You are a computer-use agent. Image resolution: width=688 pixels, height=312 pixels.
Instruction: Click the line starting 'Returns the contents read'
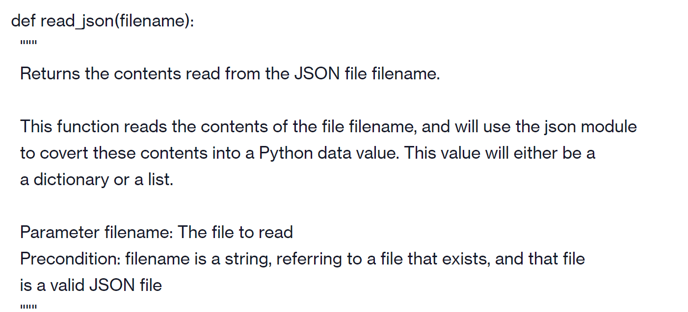tap(230, 74)
